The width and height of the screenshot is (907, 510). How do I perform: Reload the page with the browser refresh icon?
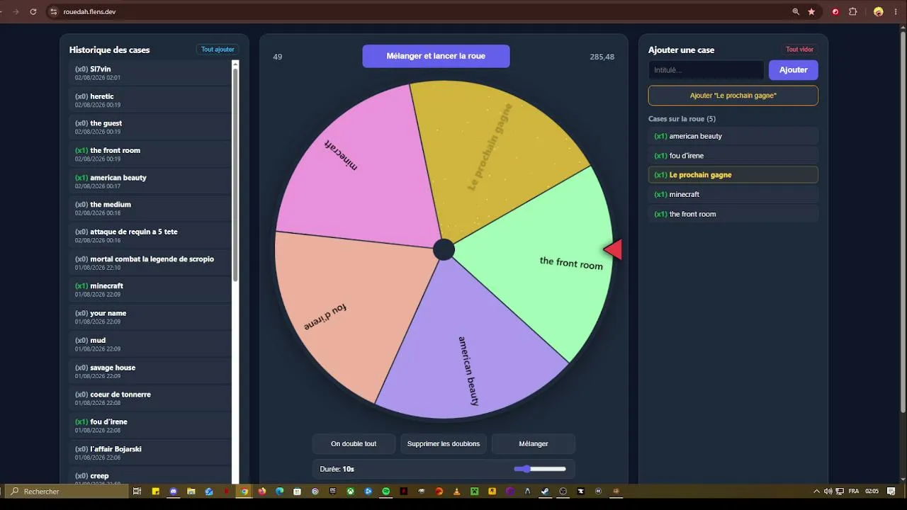coord(33,12)
